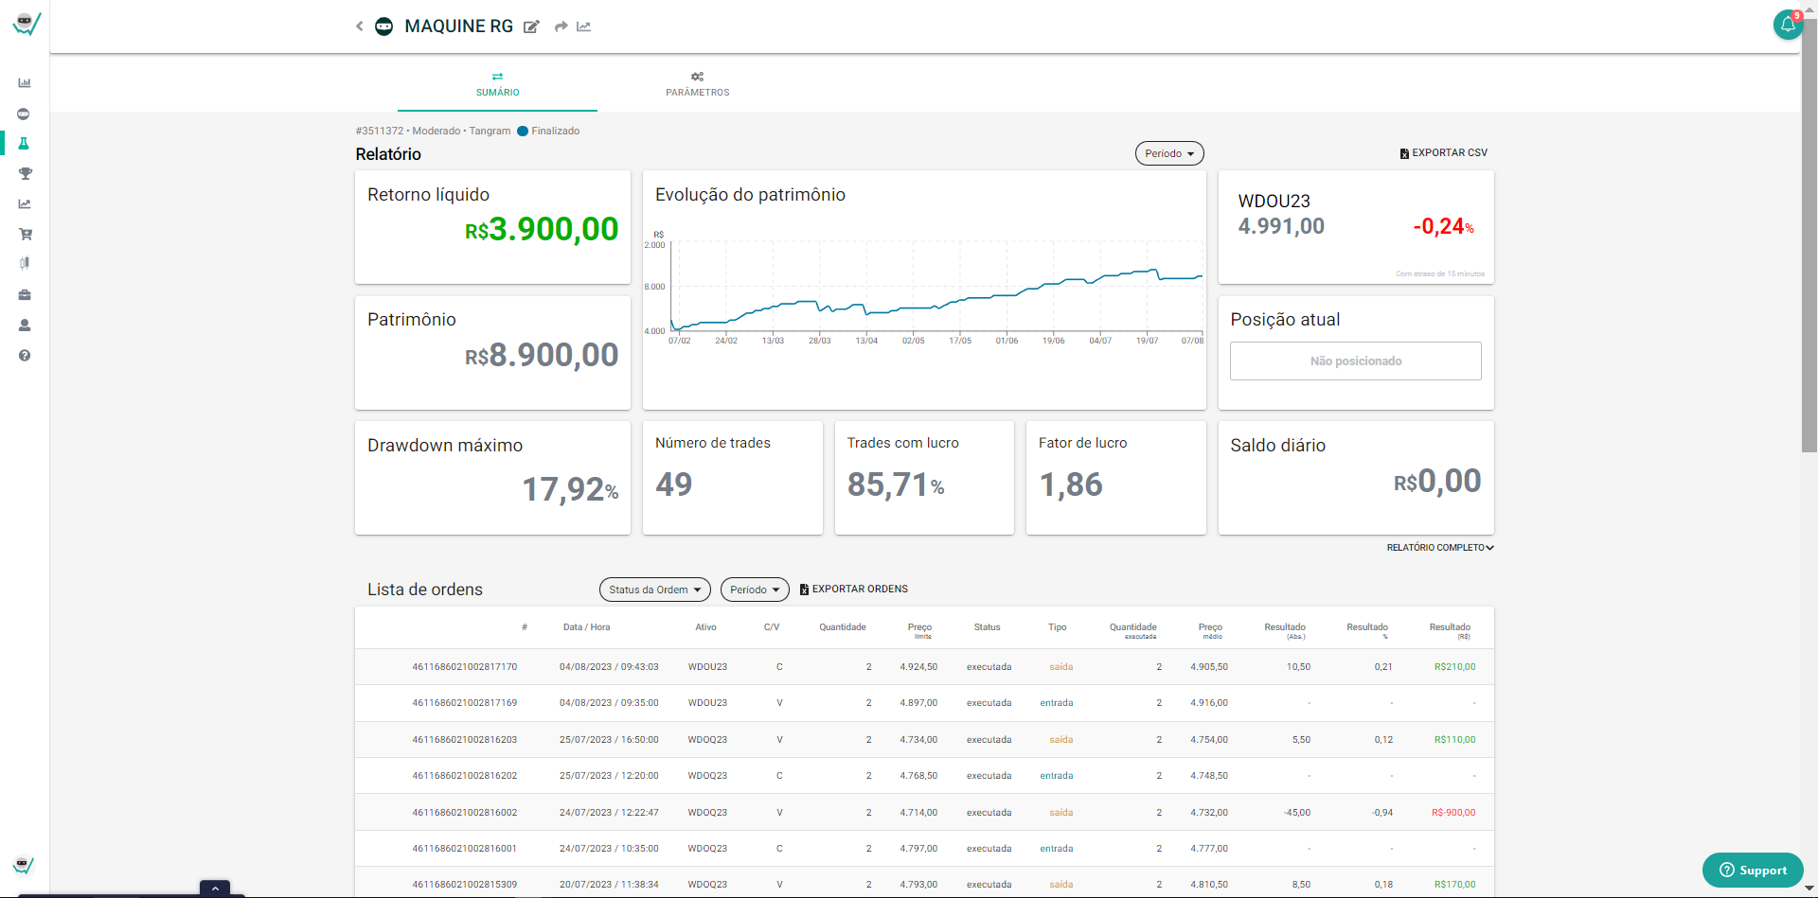Click the WDOU23 -0,24% variation value

point(1443,227)
